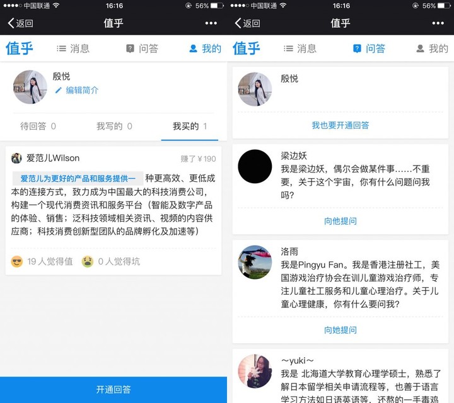Tap 19 人觉得值 label

(x=50, y=261)
